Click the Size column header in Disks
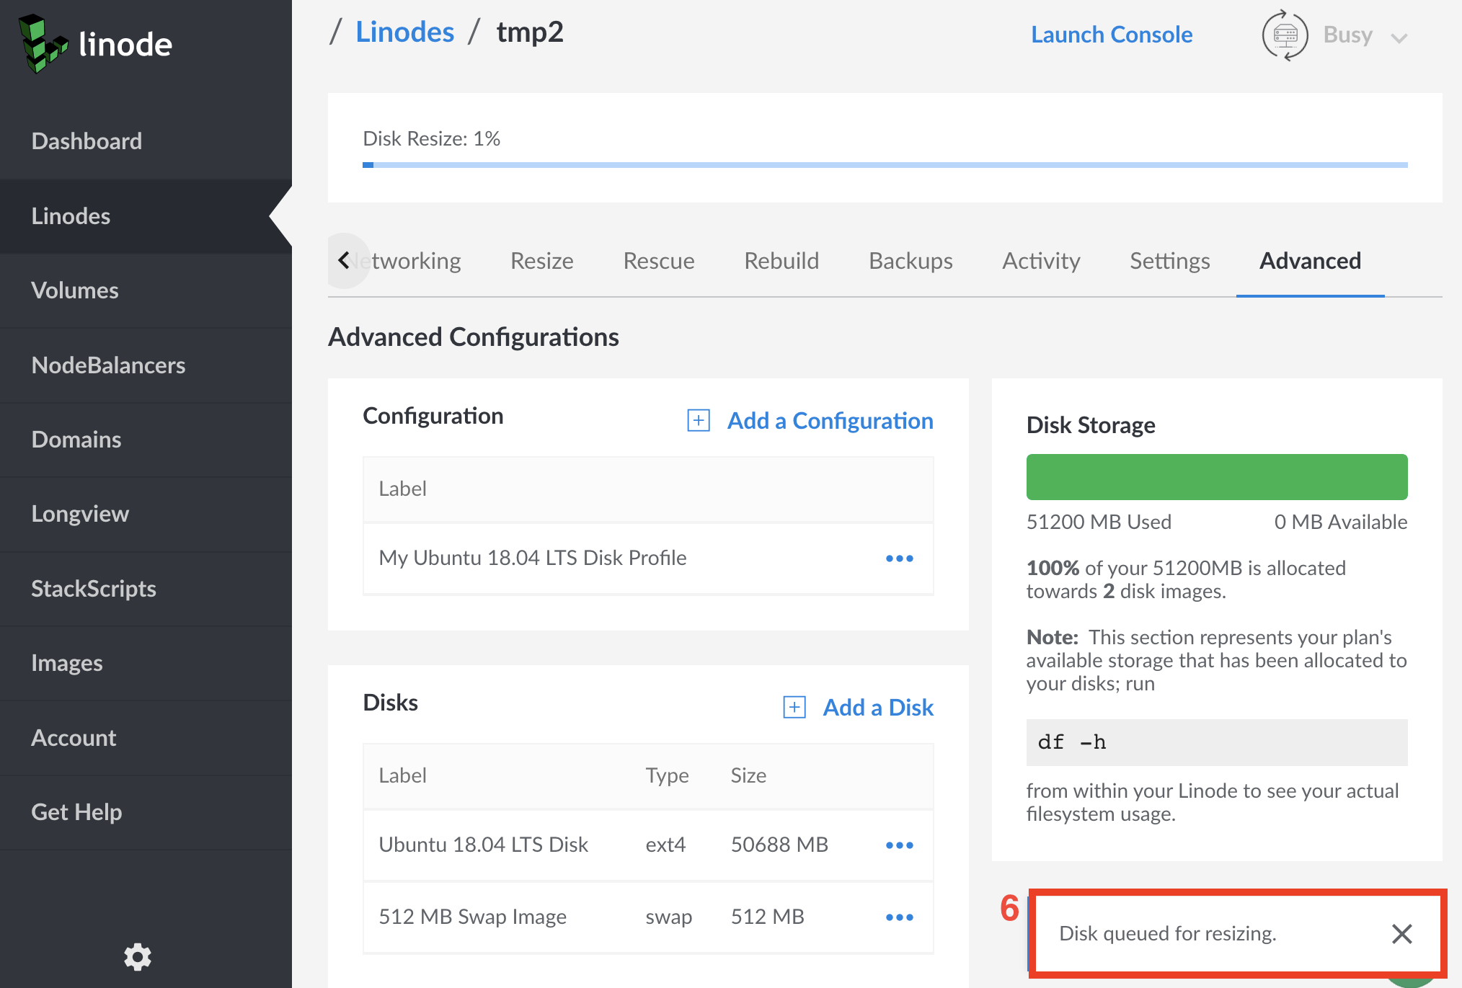1462x988 pixels. [748, 775]
